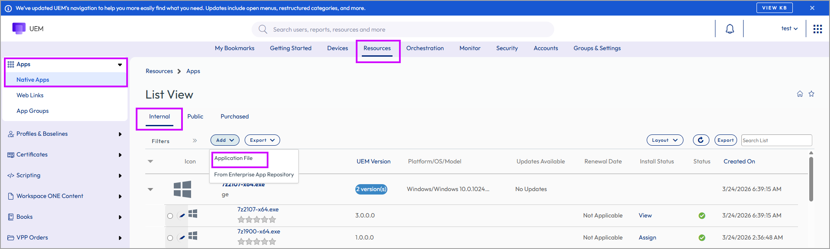Refresh the app list

(x=701, y=140)
